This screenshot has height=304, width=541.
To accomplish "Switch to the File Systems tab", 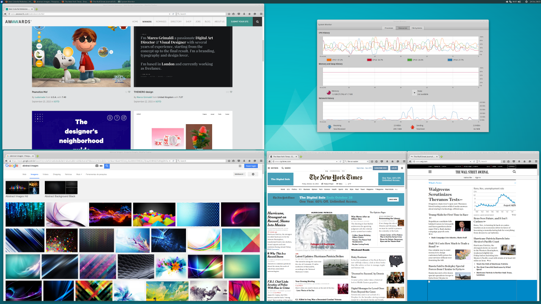I will click(417, 28).
